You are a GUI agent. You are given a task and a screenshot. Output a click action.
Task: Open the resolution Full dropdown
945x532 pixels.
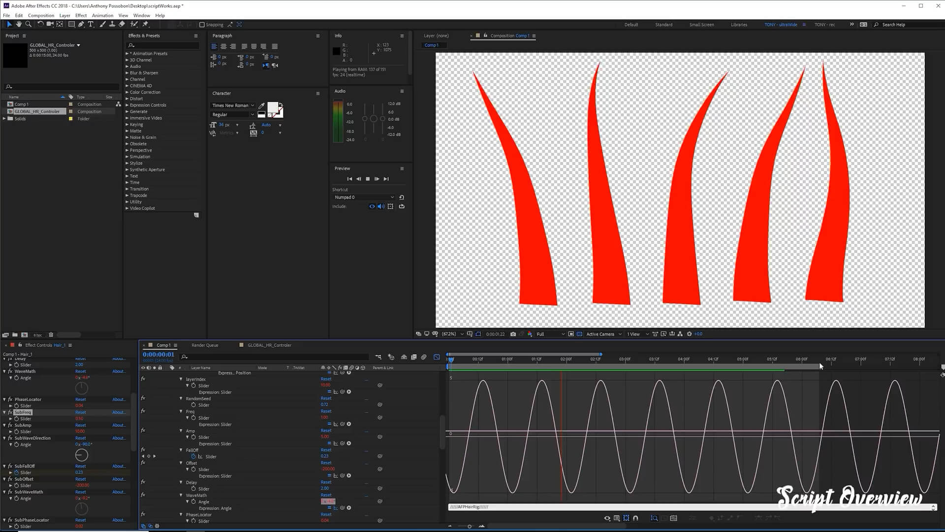[550, 334]
